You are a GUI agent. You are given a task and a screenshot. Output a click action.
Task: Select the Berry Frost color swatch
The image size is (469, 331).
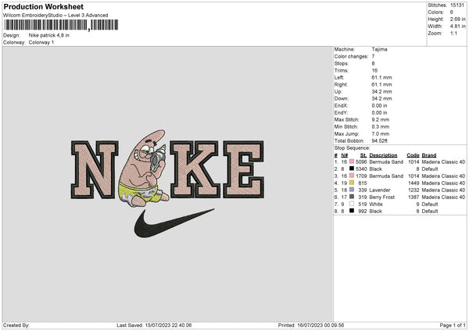pyautogui.click(x=352, y=197)
